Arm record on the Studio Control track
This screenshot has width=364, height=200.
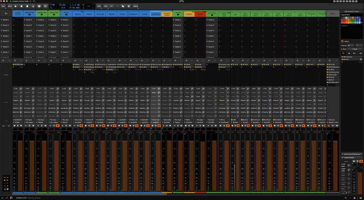(x=14, y=126)
